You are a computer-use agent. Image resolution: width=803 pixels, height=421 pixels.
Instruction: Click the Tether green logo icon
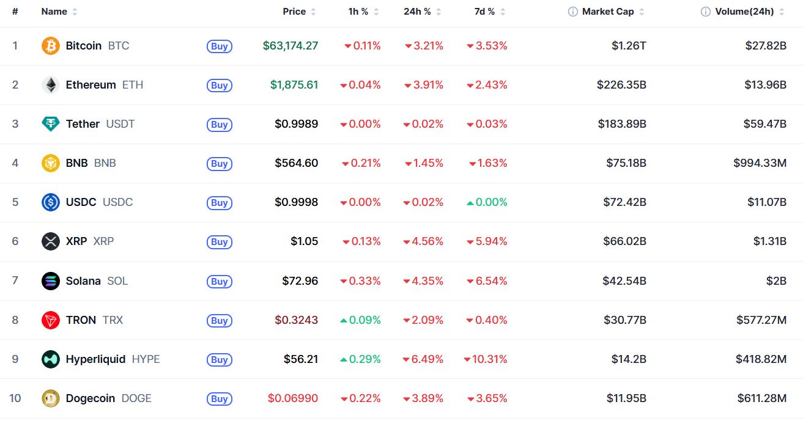pyautogui.click(x=51, y=124)
